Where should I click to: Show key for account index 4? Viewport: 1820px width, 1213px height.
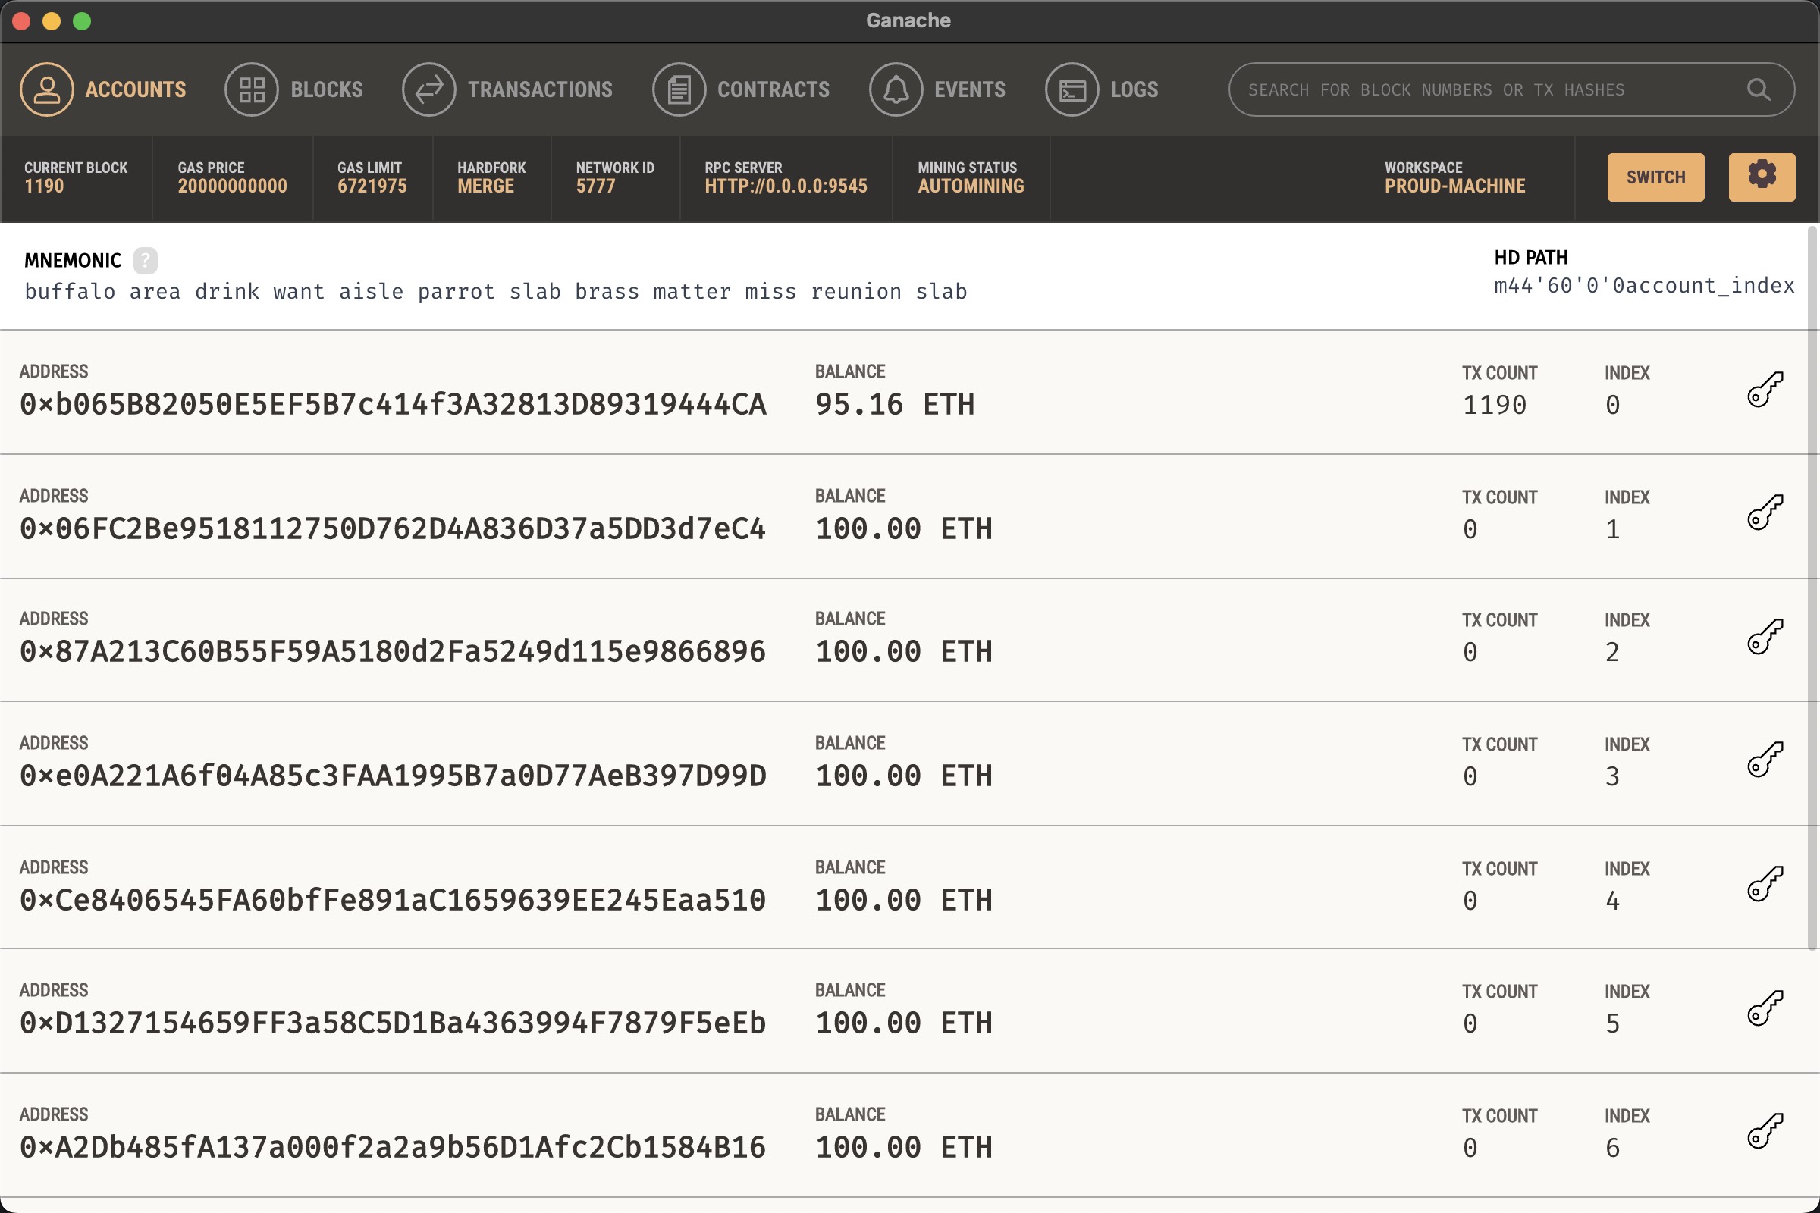[x=1765, y=883]
